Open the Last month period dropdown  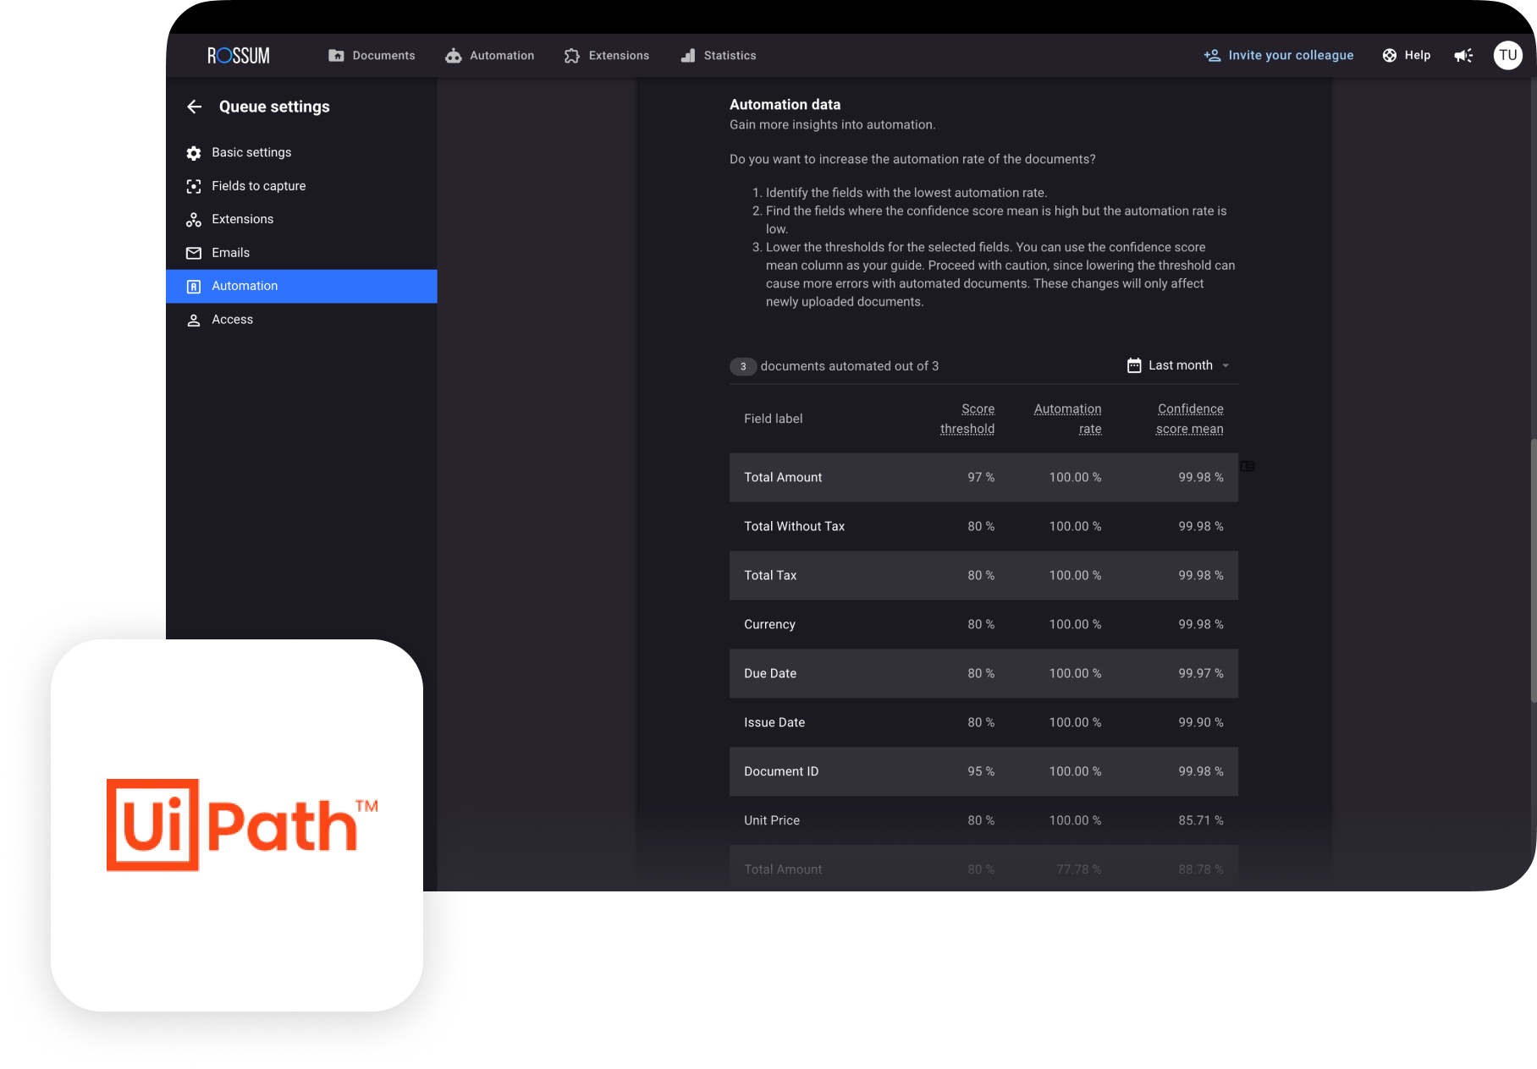click(1178, 365)
